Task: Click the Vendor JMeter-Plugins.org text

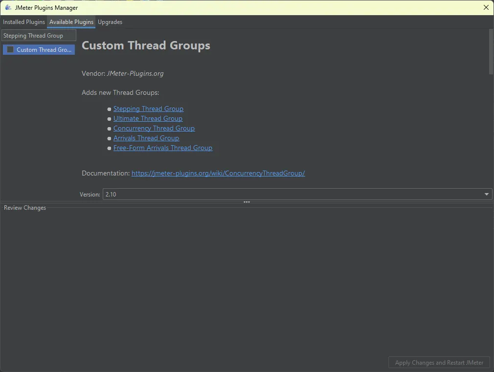Action: pos(123,73)
